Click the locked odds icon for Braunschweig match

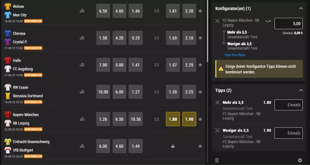tap(173, 146)
